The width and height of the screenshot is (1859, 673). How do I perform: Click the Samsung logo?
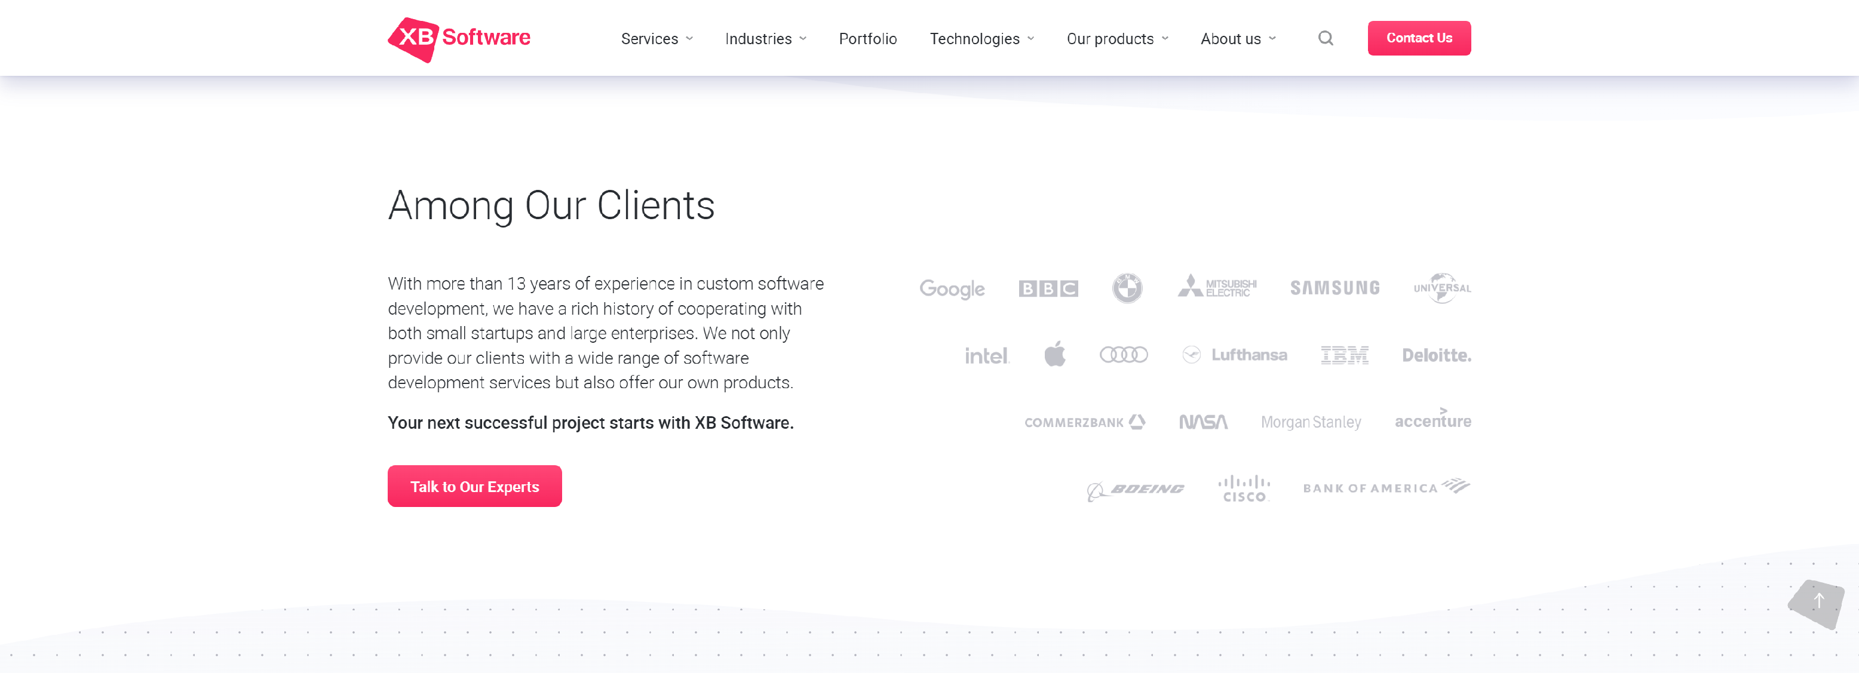tap(1335, 288)
